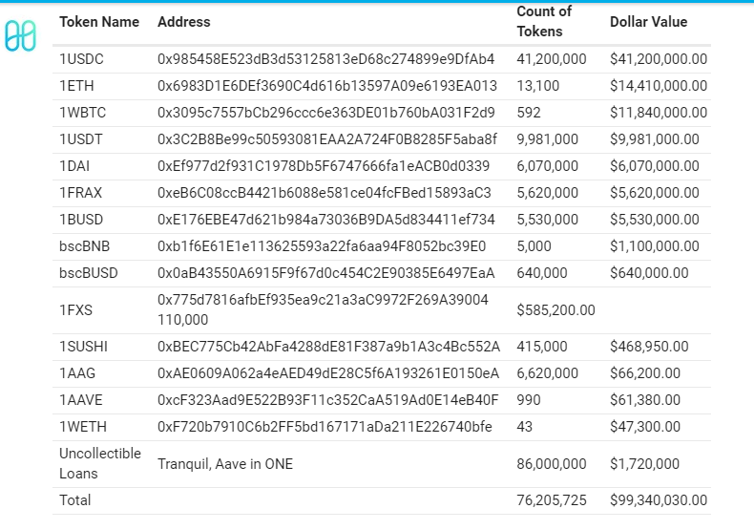Click the bscBUSD token name
The height and width of the screenshot is (530, 754).
[88, 273]
